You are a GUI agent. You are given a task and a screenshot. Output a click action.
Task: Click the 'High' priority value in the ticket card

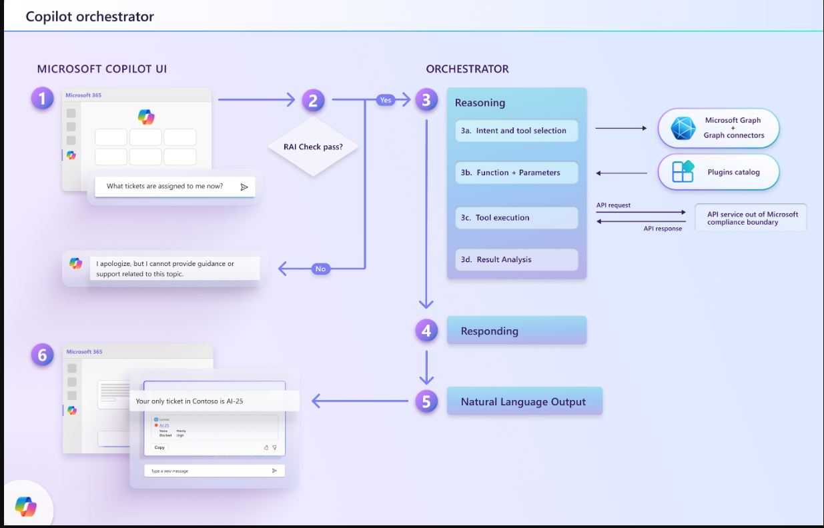(x=180, y=435)
